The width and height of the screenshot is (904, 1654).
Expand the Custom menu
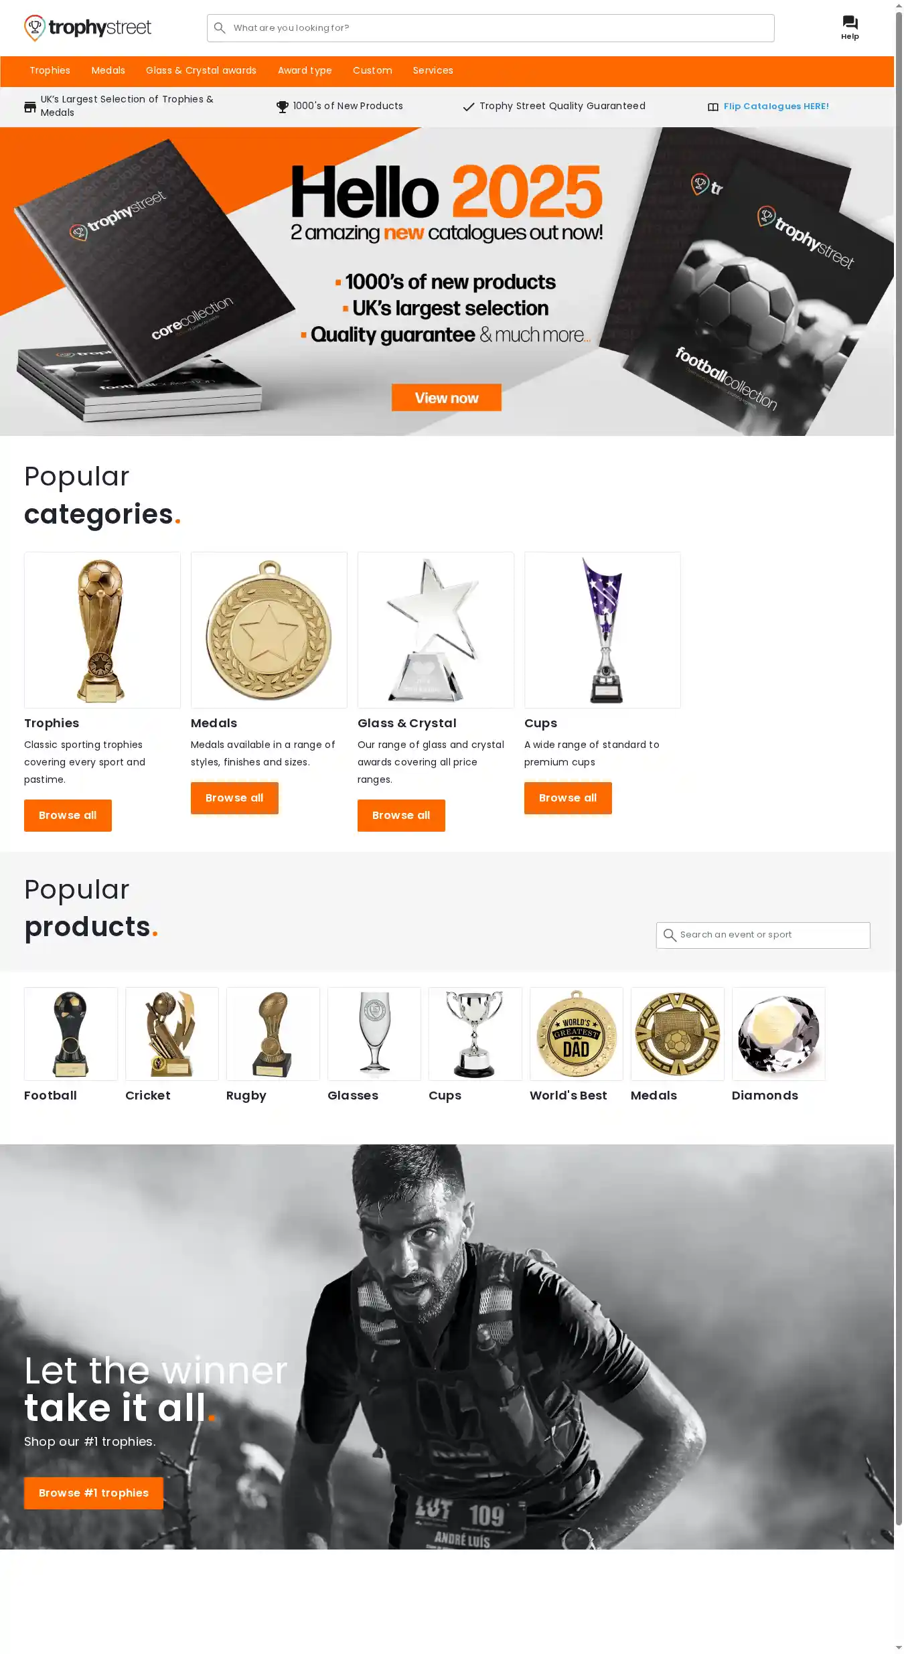coord(372,70)
